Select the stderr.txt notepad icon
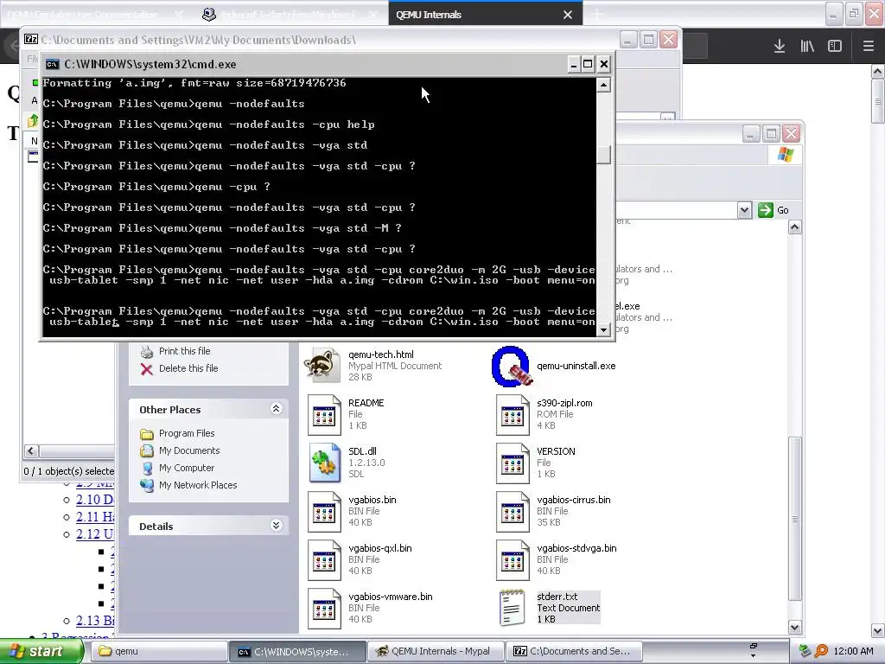The width and height of the screenshot is (885, 664). coord(512,608)
